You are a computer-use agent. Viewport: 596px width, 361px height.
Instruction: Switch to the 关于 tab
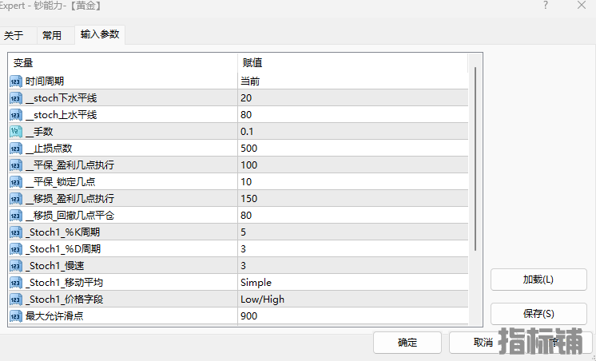click(14, 36)
